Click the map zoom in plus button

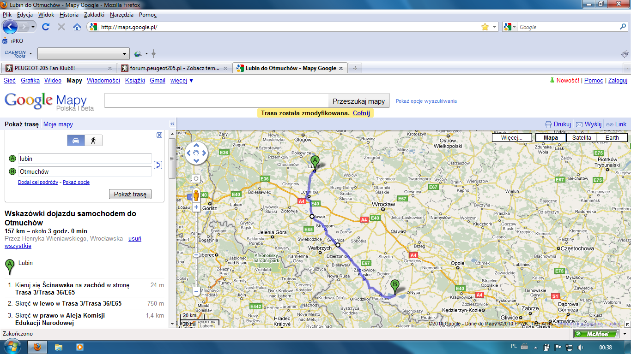point(196,207)
